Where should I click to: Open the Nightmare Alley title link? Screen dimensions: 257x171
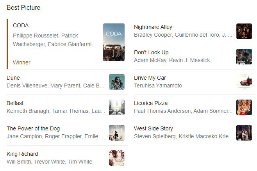pos(153,27)
